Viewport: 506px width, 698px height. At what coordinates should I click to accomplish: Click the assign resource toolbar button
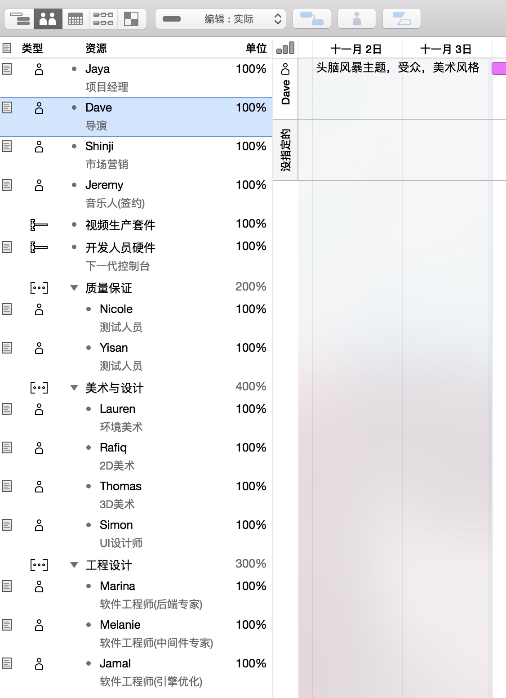[x=356, y=19]
